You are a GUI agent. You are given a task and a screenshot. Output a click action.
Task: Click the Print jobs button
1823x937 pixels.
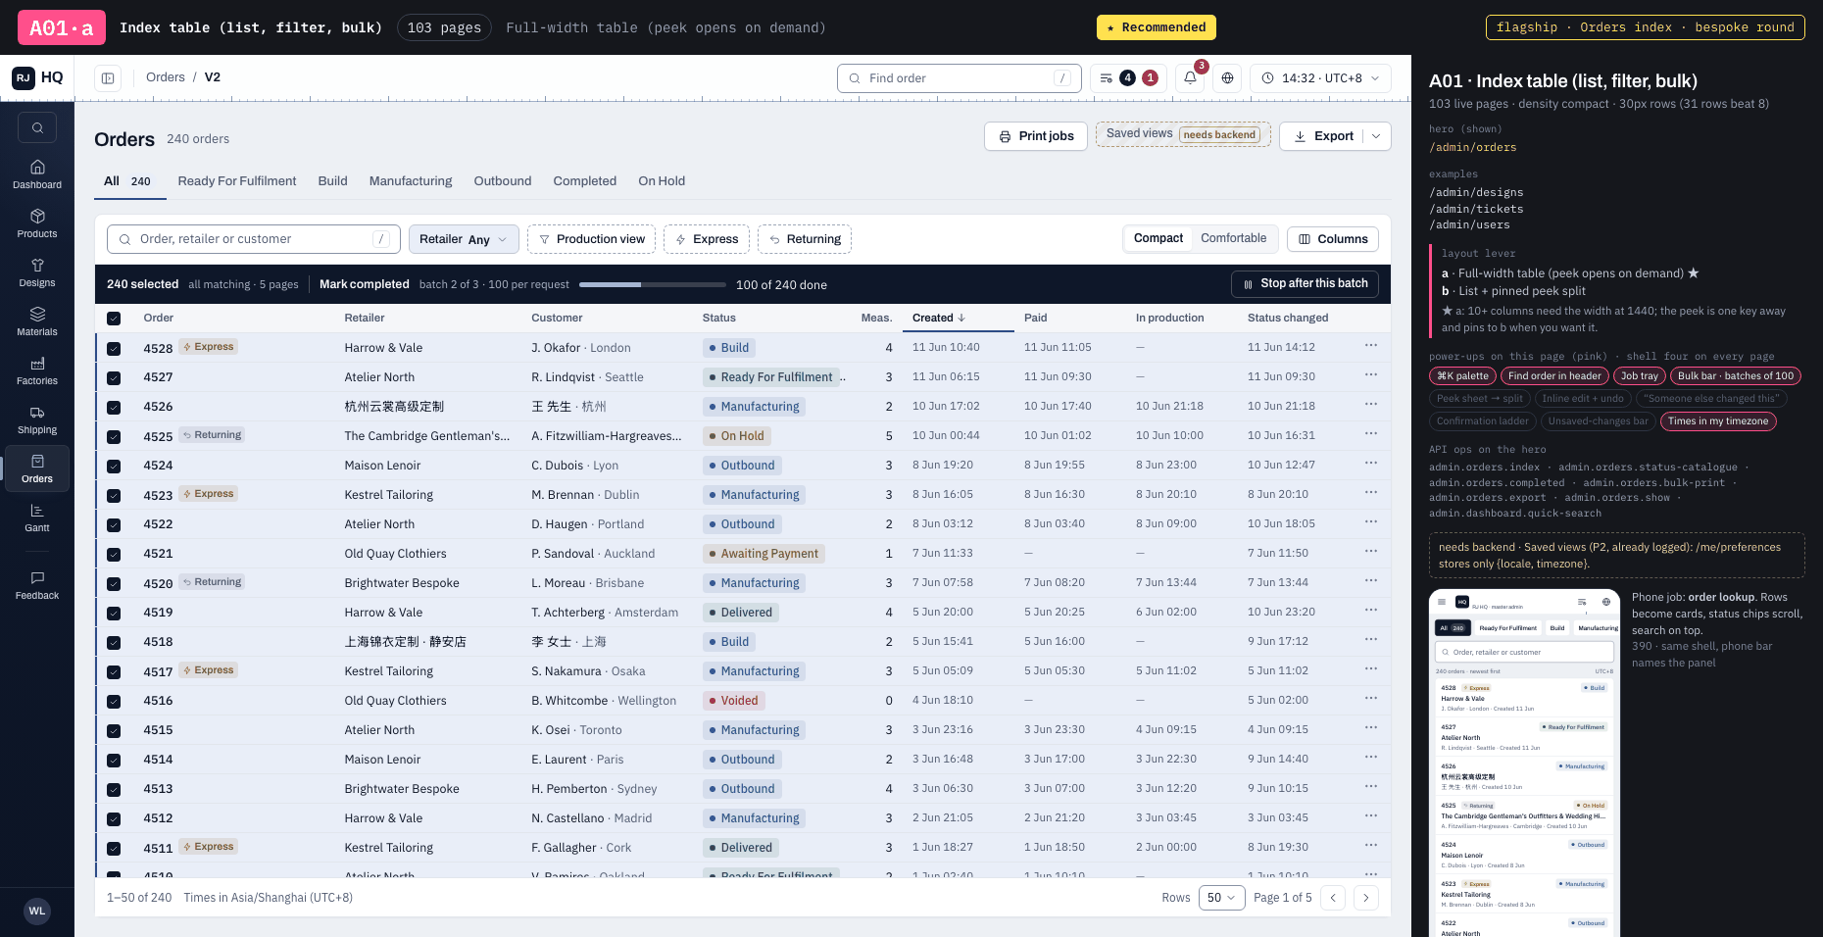[1036, 136]
